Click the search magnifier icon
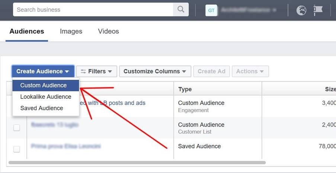This screenshot has width=336, height=173. tap(181, 10)
